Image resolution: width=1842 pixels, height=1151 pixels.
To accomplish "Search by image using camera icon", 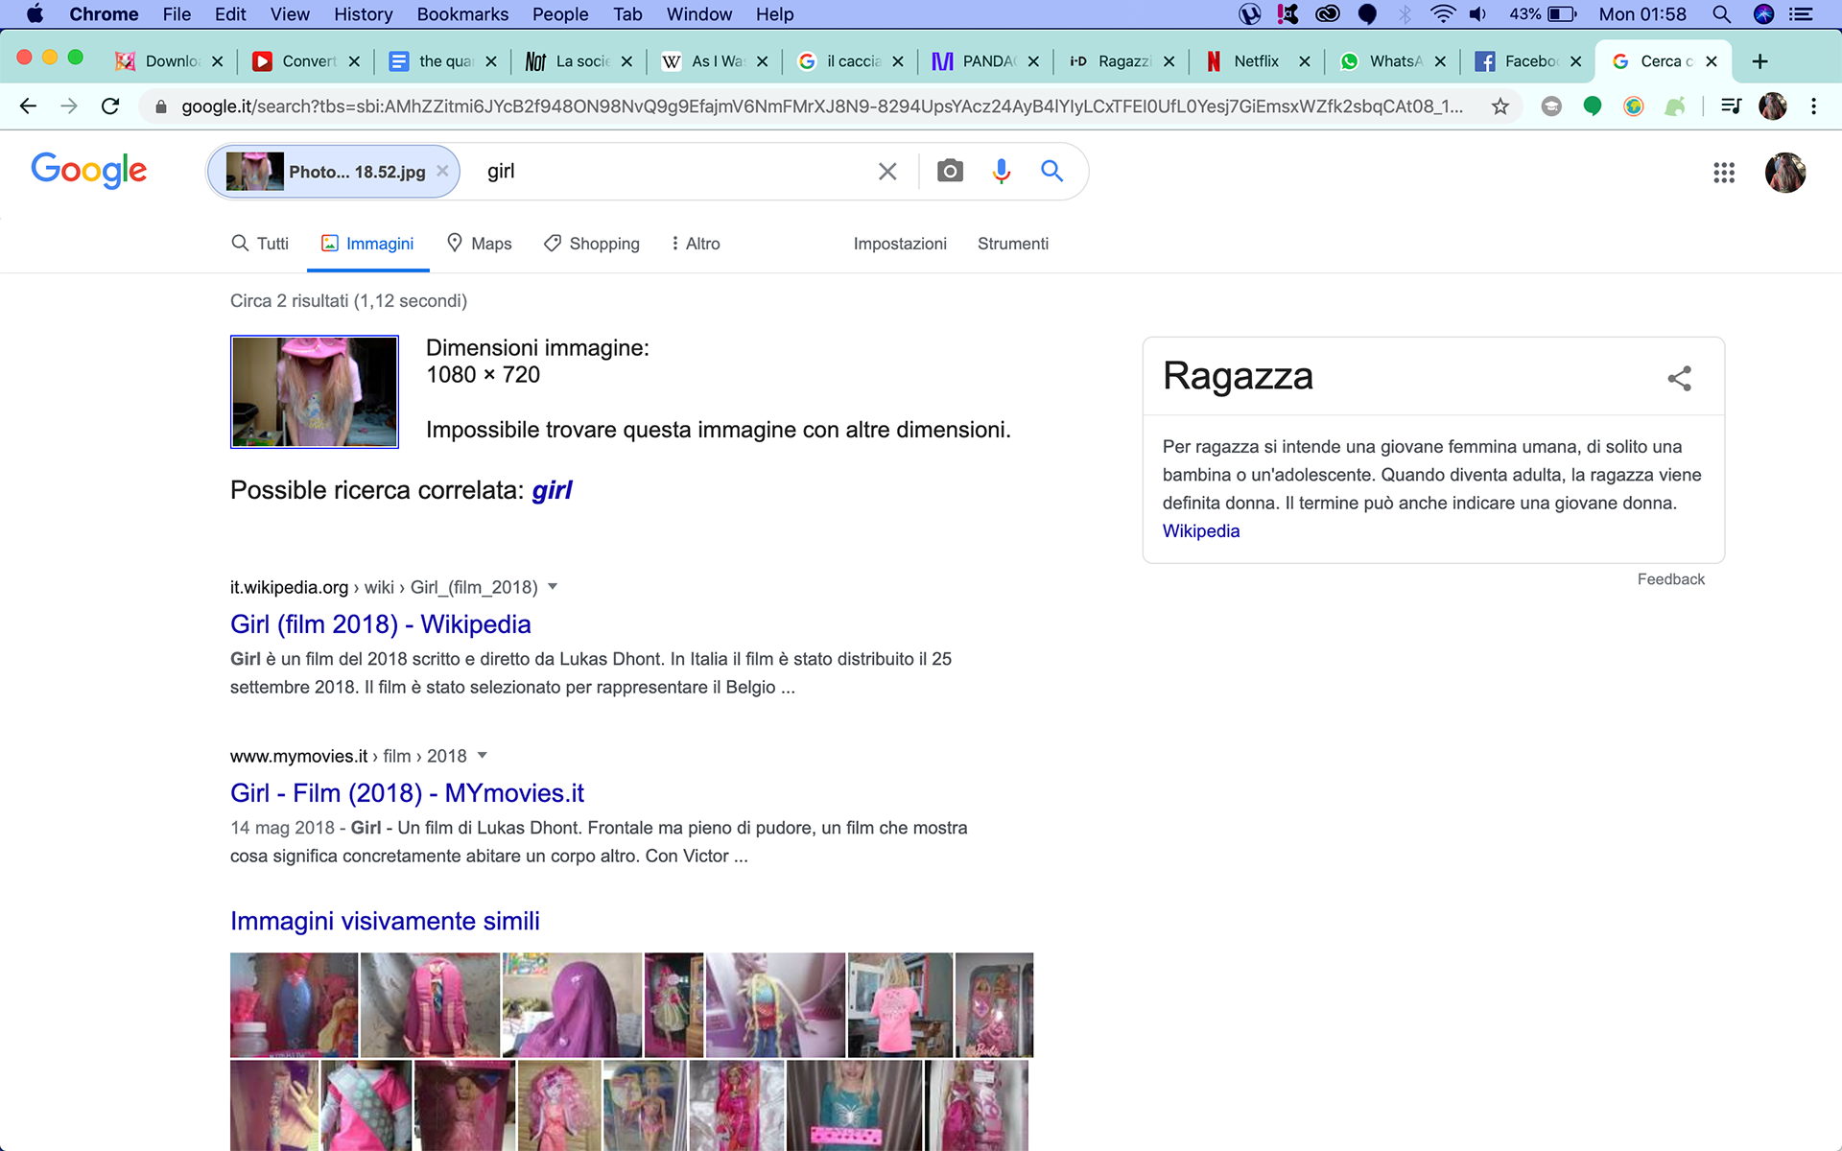I will point(950,171).
